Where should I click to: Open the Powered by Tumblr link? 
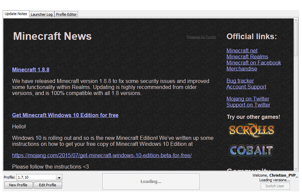201,37
